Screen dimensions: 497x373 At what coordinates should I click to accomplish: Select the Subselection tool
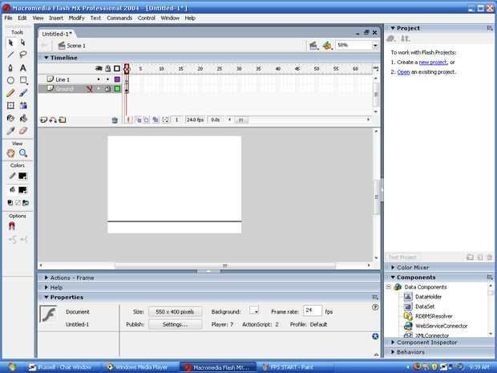tap(22, 43)
